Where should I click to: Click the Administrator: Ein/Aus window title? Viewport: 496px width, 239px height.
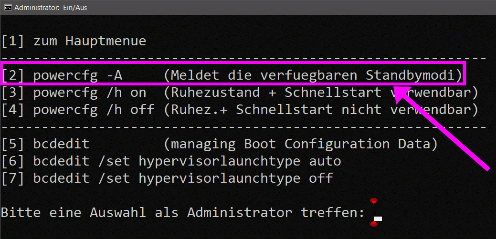[x=51, y=8]
